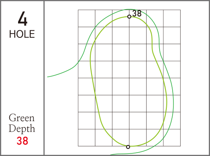Click the bottom-left grid cell

(x=87, y=137)
